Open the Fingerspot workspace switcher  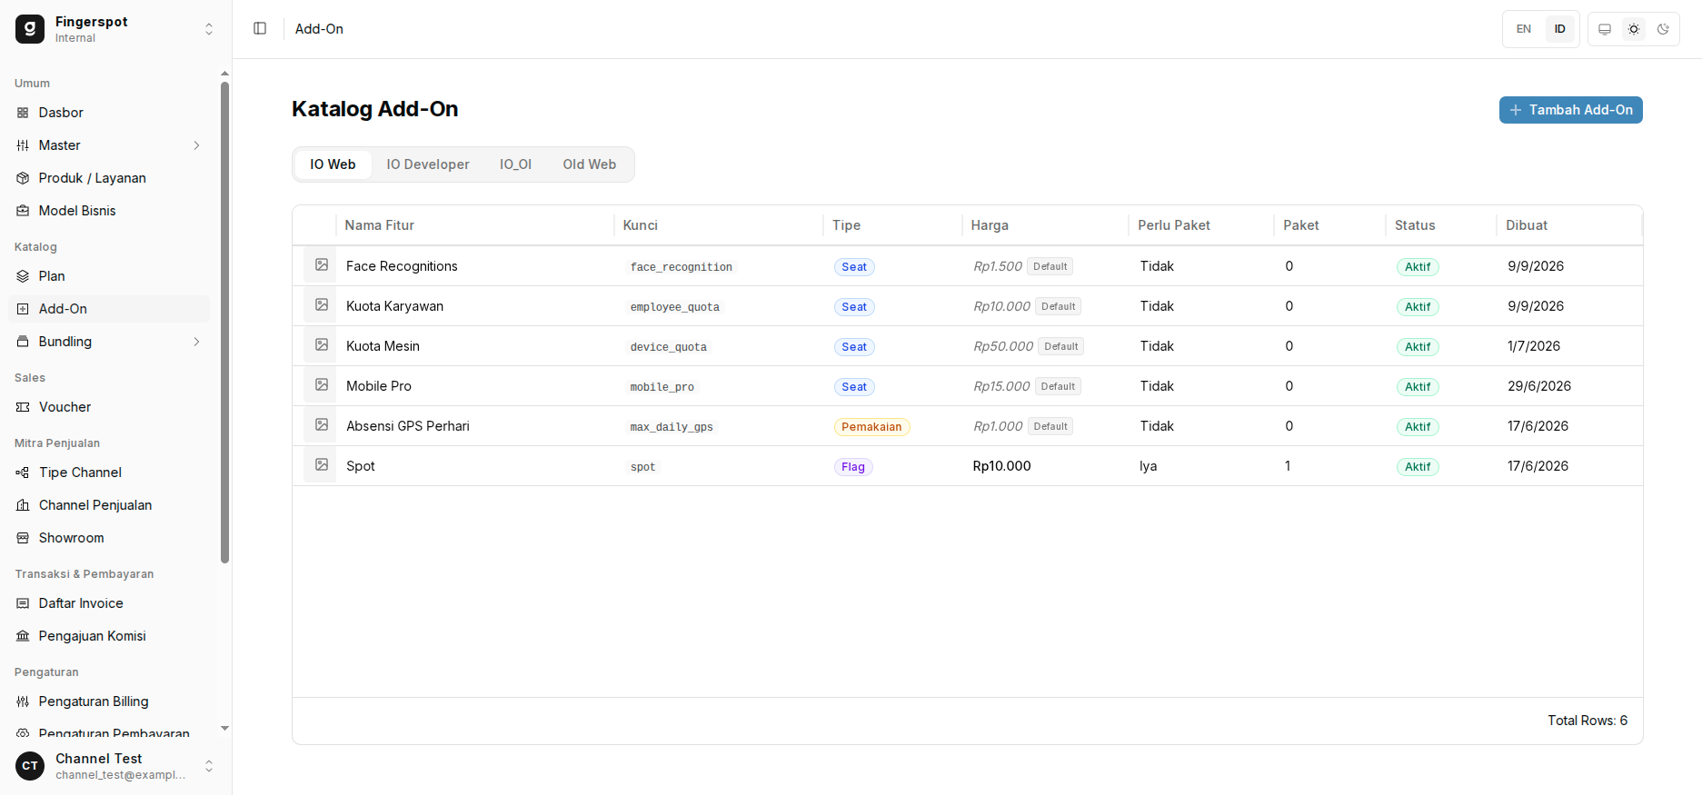click(116, 29)
